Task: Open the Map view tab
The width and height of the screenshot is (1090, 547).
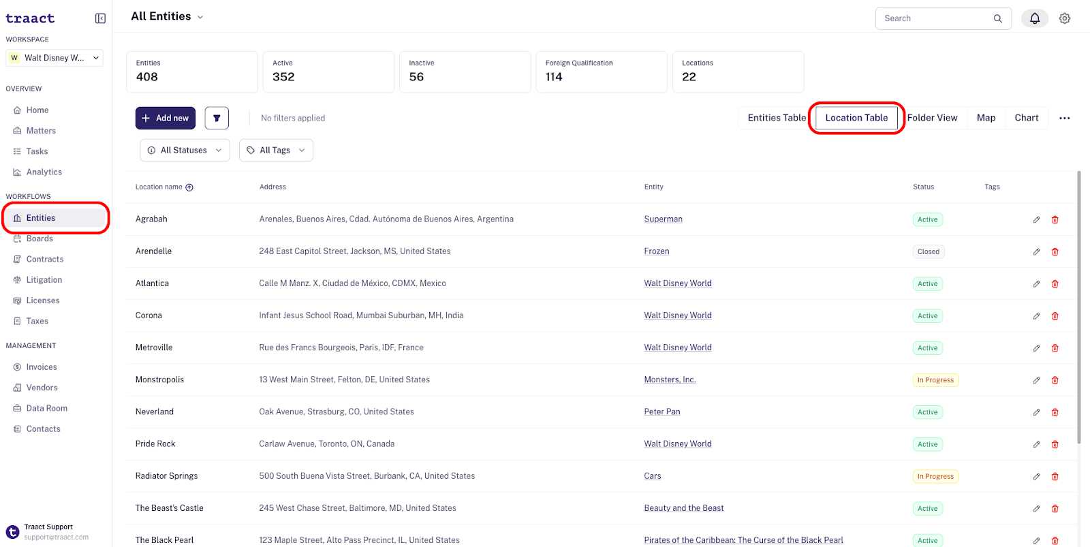Action: [986, 118]
